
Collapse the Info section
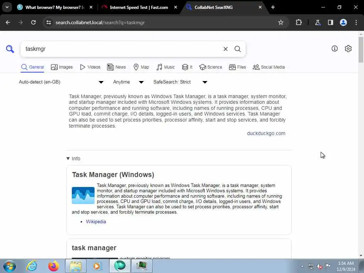73,159
